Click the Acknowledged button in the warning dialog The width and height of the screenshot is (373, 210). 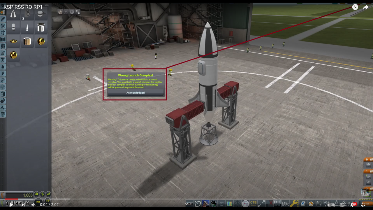pos(136,93)
